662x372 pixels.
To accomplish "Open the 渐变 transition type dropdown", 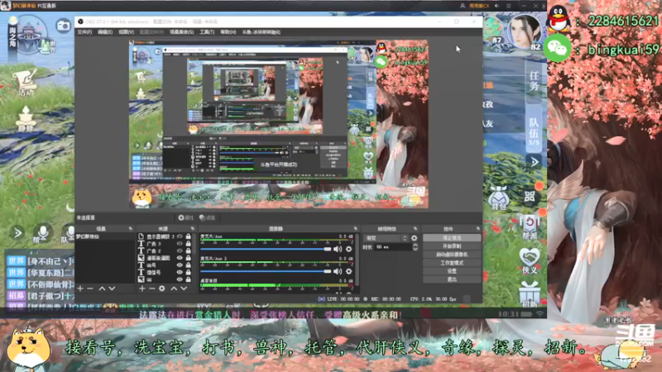I will click(x=385, y=238).
